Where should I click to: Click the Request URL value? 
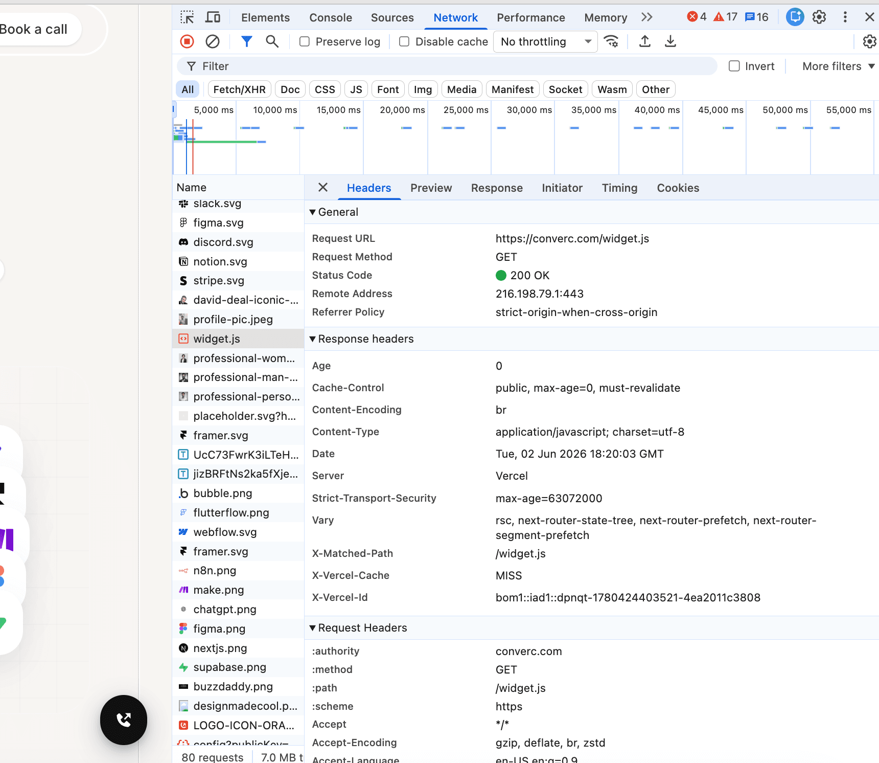click(572, 238)
